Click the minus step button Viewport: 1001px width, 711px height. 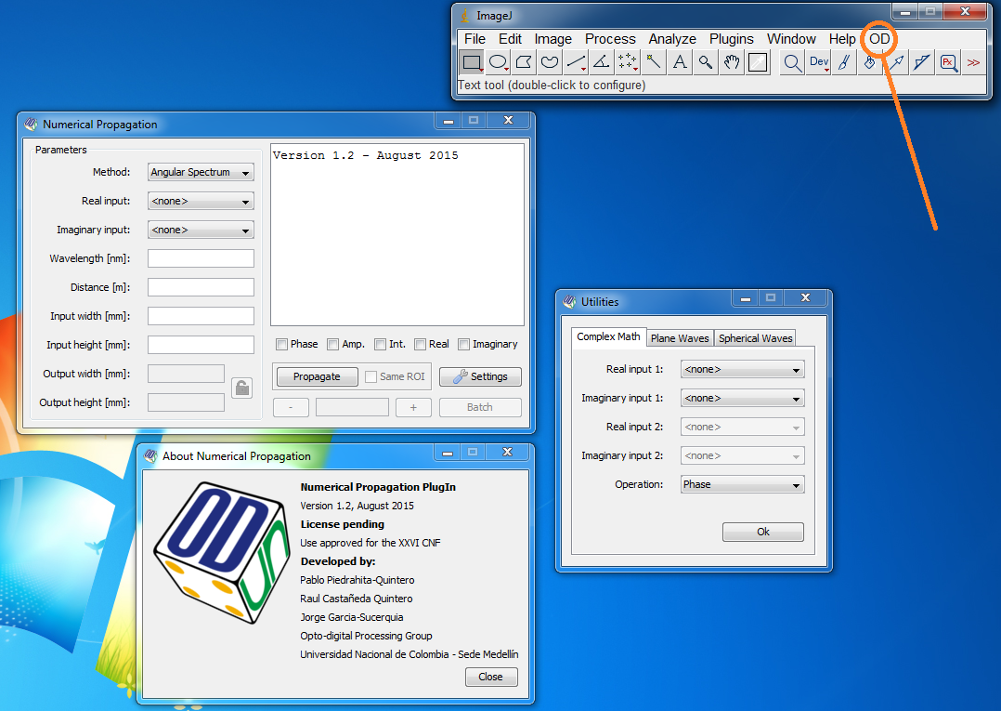[291, 408]
